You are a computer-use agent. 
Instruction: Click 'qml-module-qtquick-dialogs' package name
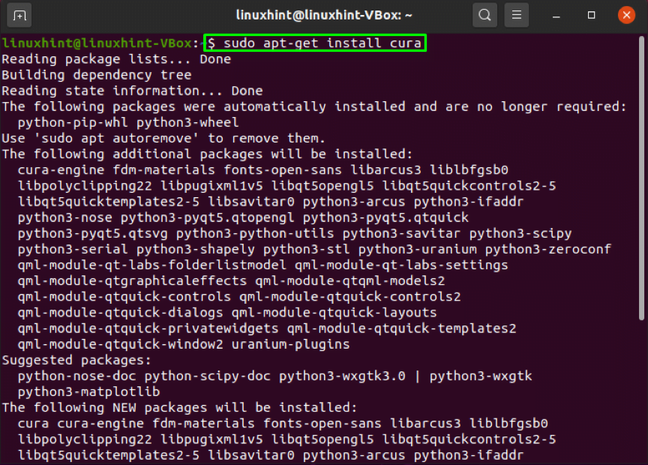[120, 313]
